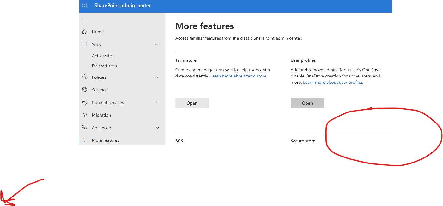Image resolution: width=443 pixels, height=206 pixels.
Task: Click the Content services label
Action: (108, 102)
